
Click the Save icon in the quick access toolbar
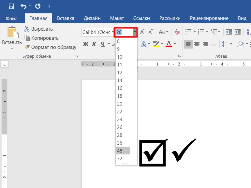pos(11,7)
